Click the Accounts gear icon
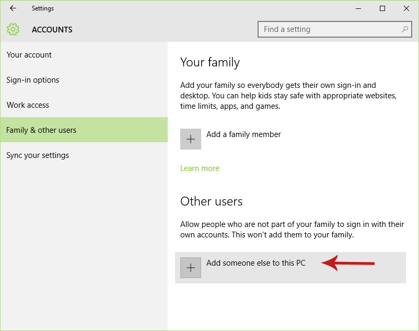This screenshot has height=331, width=419. point(13,29)
